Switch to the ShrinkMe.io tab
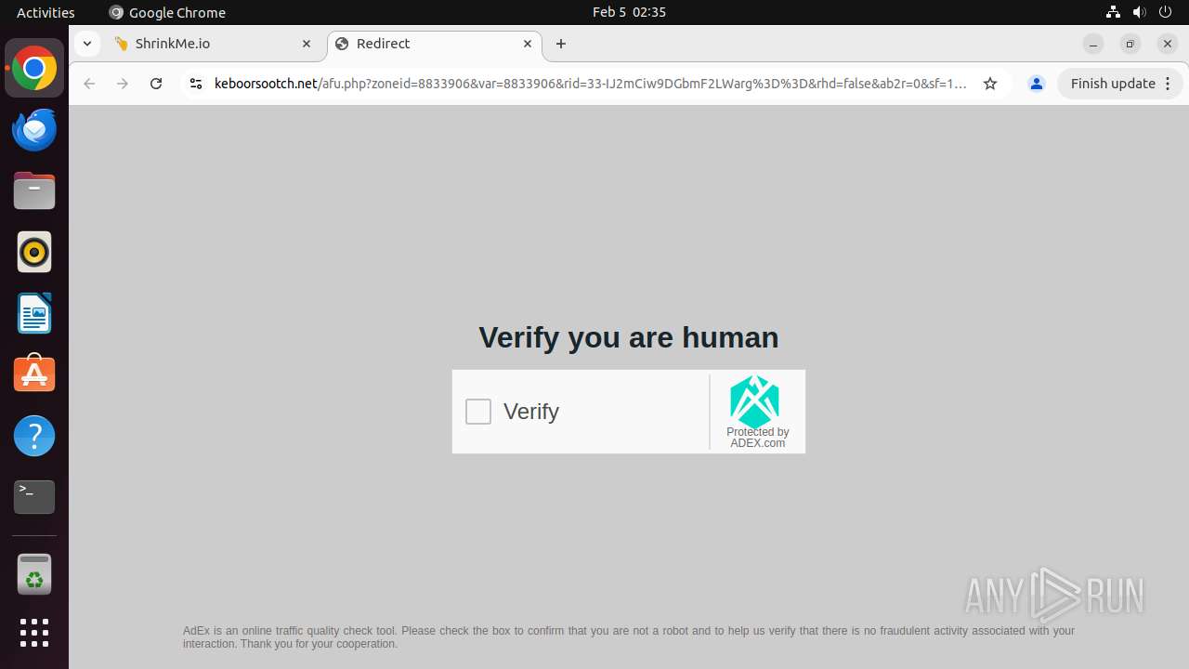This screenshot has height=669, width=1189. click(x=213, y=44)
